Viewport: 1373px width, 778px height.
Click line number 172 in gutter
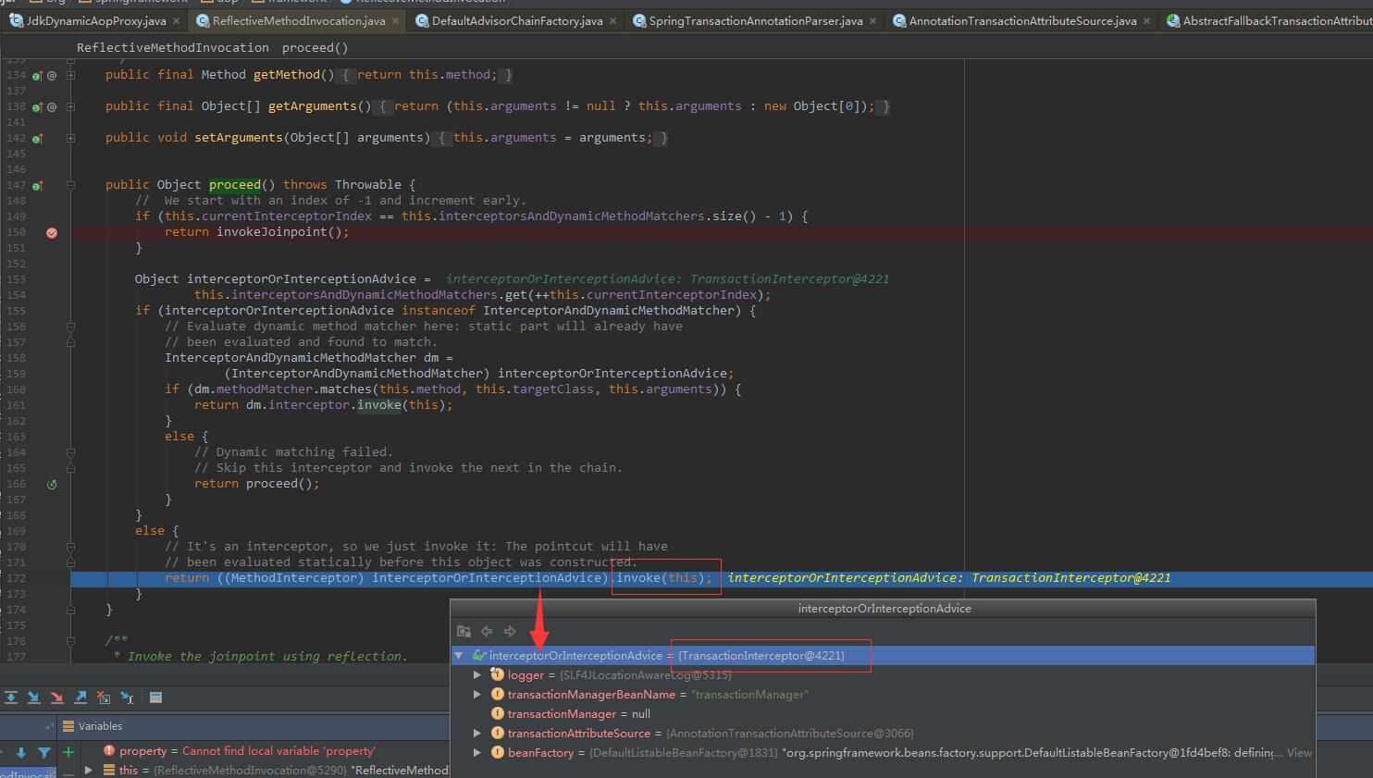click(16, 578)
